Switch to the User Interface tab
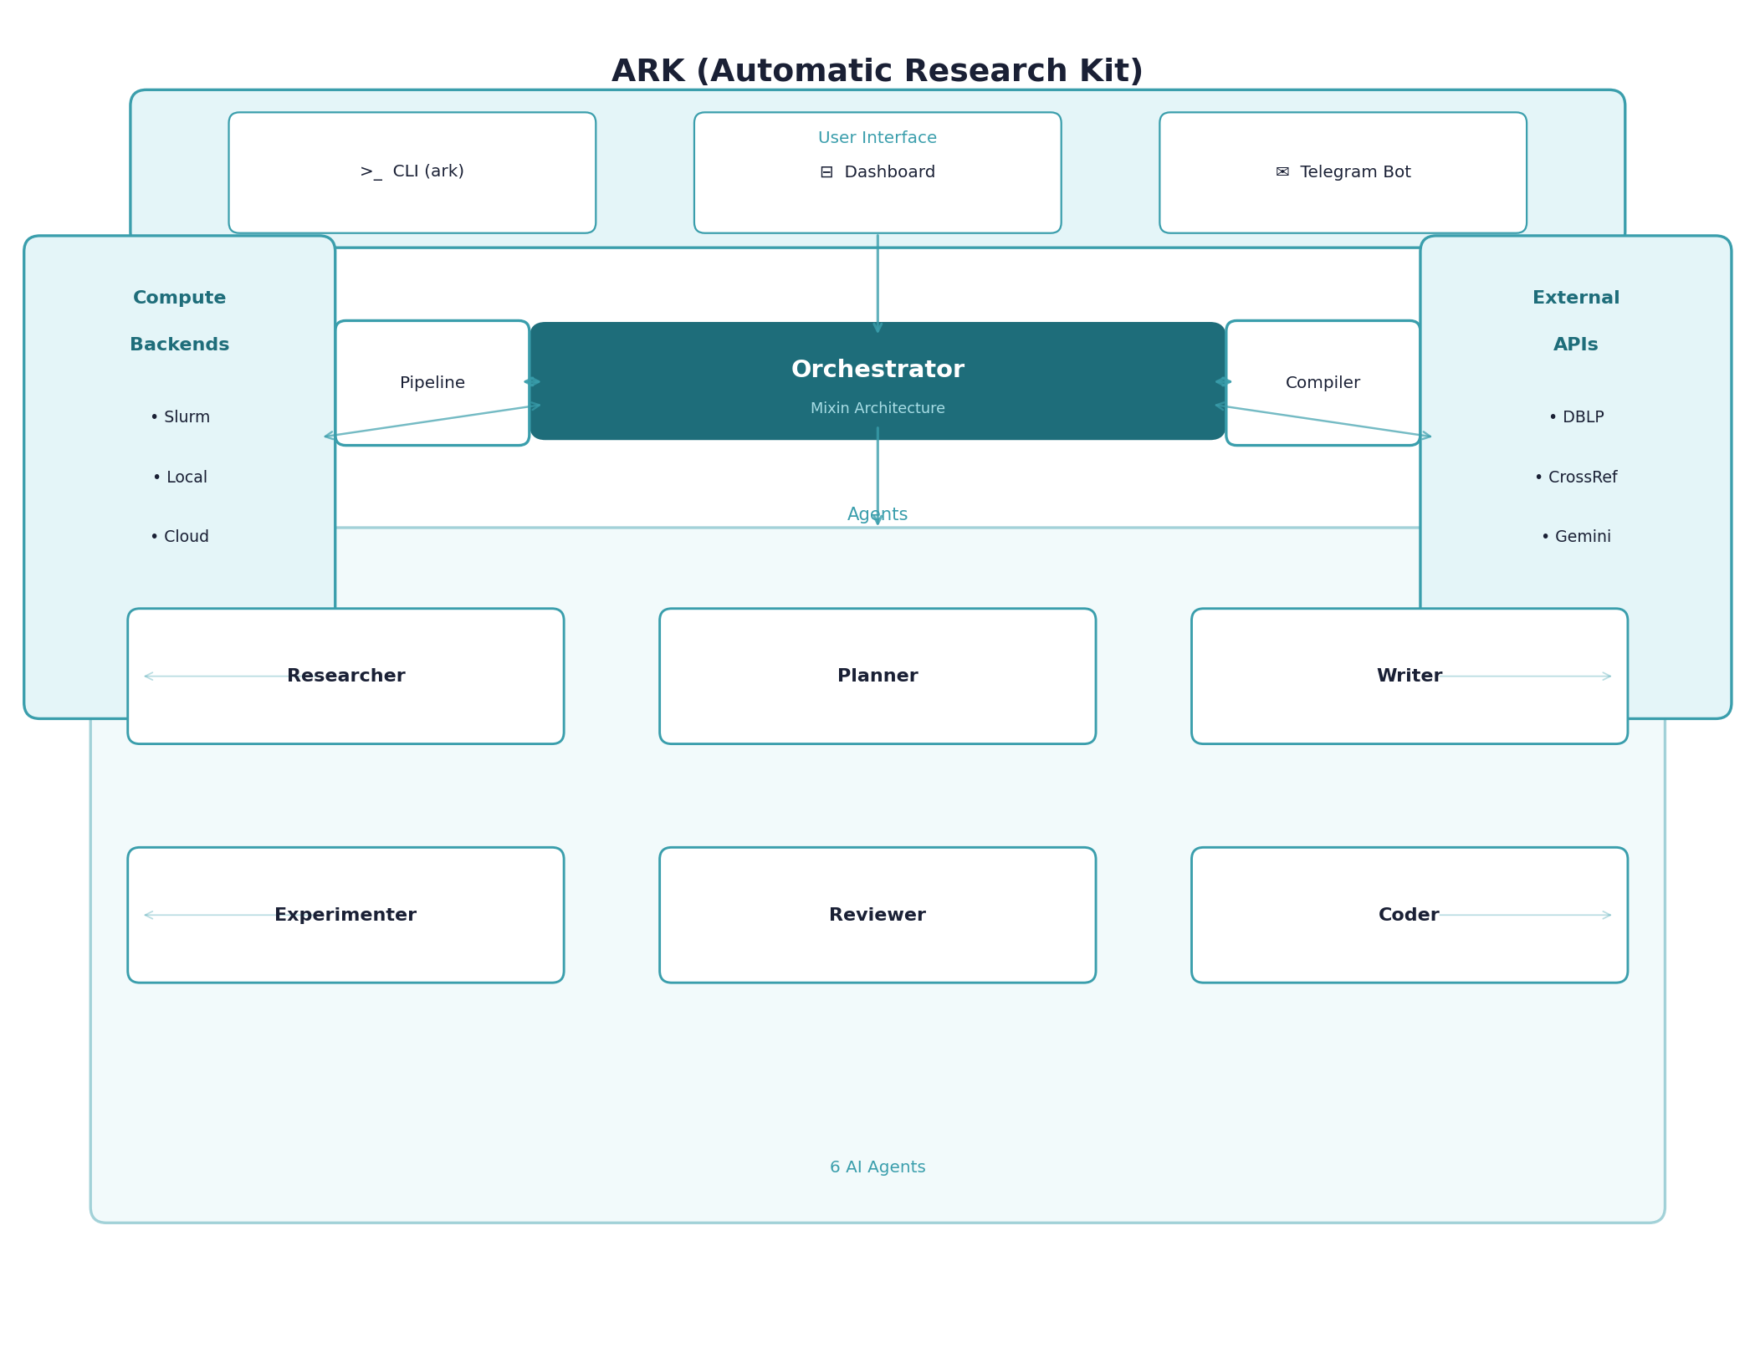1755x1353 pixels. point(877,136)
